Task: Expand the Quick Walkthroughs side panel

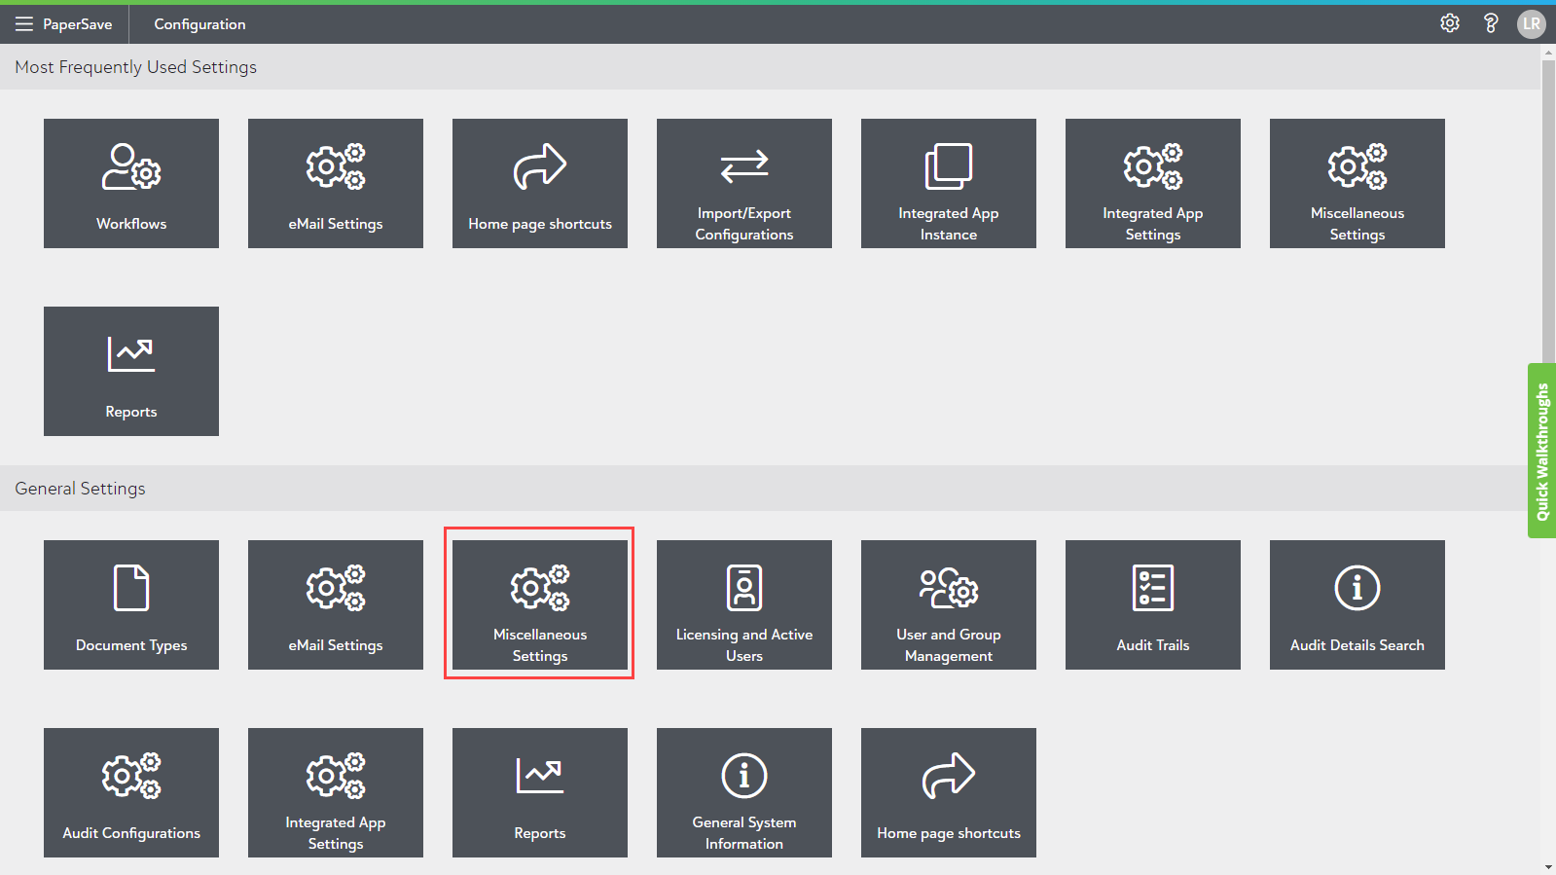Action: click(1541, 451)
